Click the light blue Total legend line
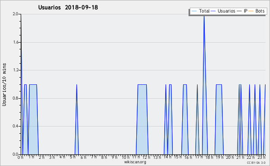The height and width of the screenshot is (166, 270). [x=194, y=11]
